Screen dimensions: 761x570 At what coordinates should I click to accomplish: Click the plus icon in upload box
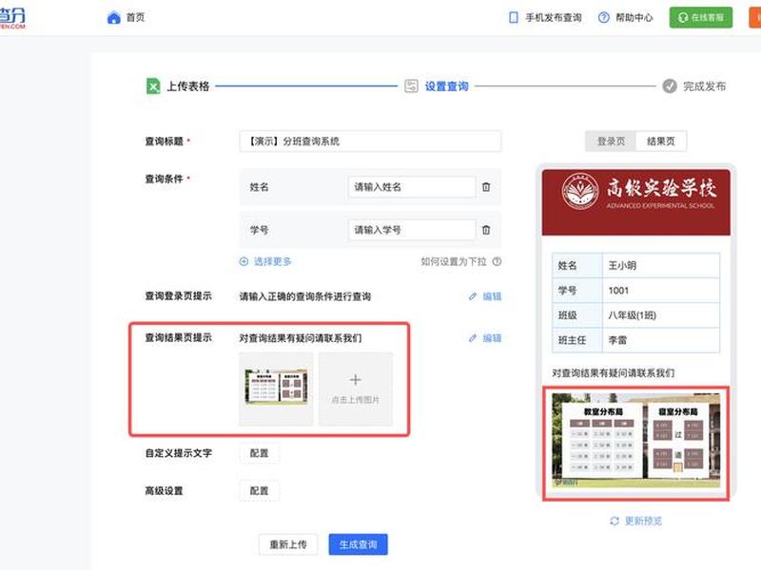click(356, 379)
